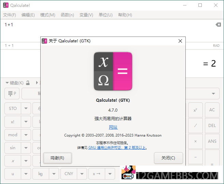Click the sin button
The width and height of the screenshot is (224, 184).
click(x=13, y=148)
